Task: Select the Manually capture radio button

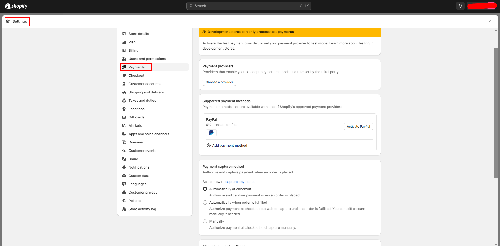Action: pyautogui.click(x=205, y=221)
